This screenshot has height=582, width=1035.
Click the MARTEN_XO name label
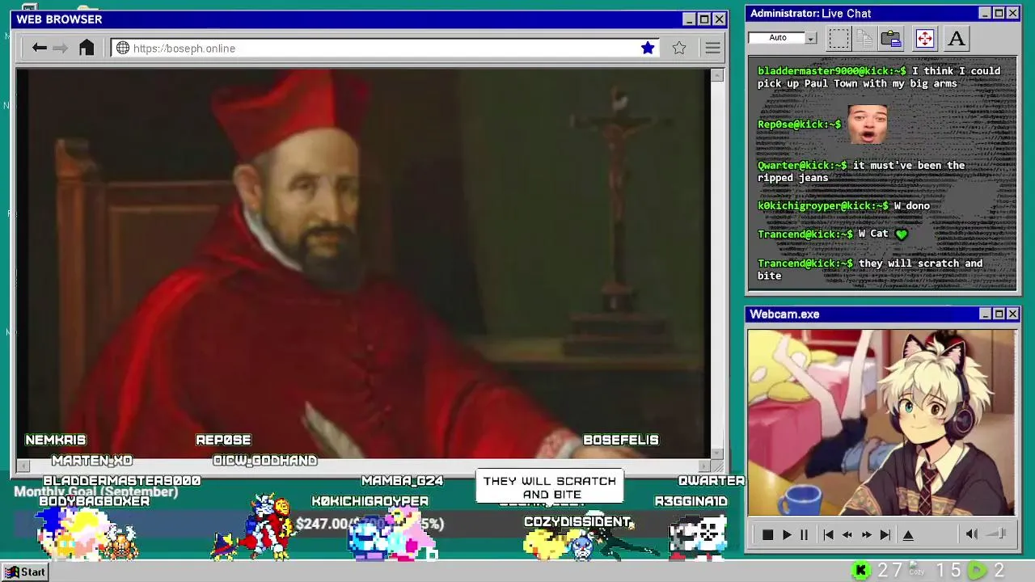92,461
